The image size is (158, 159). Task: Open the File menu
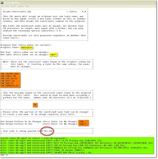point(2,6)
